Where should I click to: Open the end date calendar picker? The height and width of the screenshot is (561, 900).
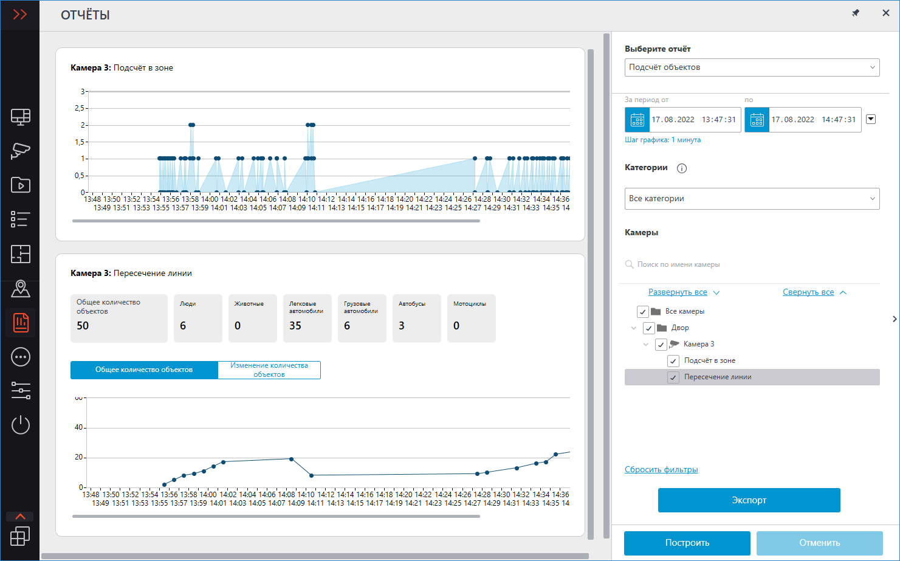pos(757,120)
